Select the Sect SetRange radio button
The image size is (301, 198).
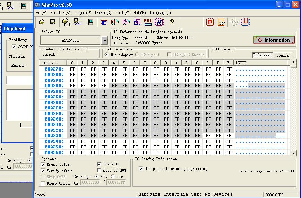coord(113,176)
